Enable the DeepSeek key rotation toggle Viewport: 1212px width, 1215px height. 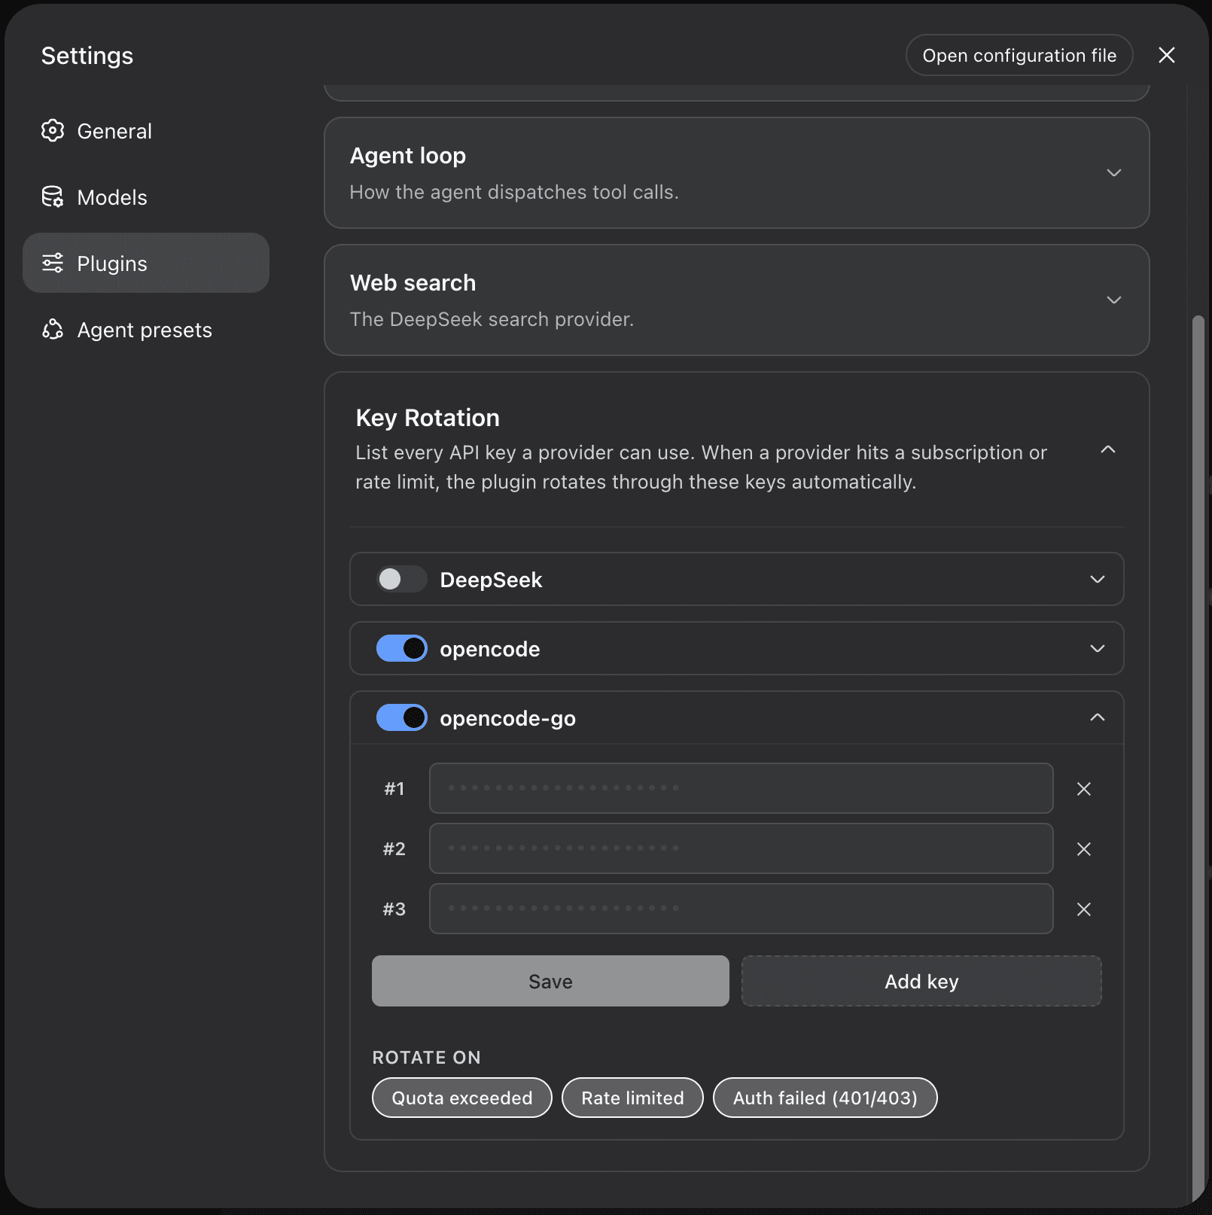(401, 580)
